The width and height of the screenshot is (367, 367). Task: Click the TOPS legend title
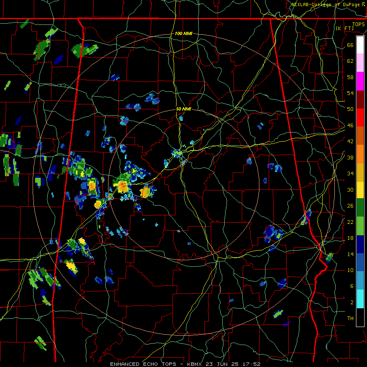358,24
